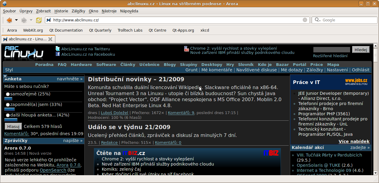Open the Forward history dropdown arrow

[x=31, y=20]
